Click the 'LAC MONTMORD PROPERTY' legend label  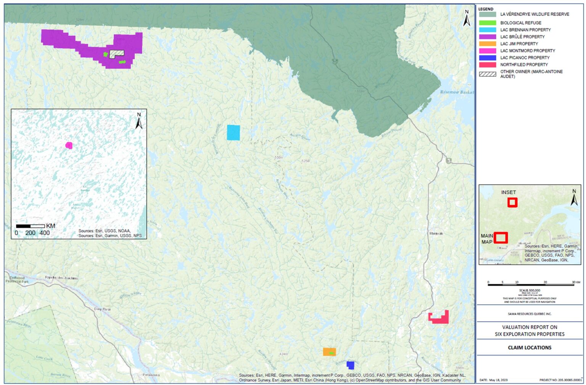coord(528,51)
